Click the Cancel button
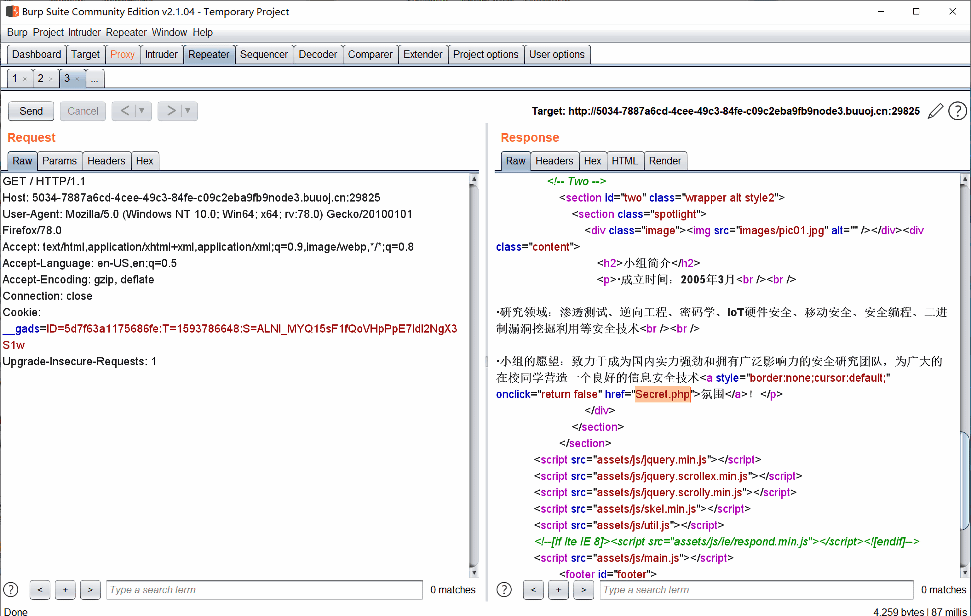This screenshot has width=971, height=616. coord(83,111)
